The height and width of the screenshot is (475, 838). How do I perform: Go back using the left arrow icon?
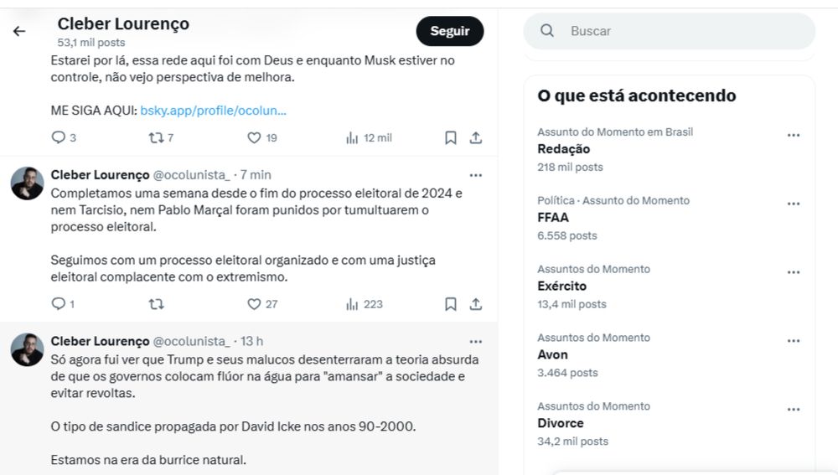point(19,32)
